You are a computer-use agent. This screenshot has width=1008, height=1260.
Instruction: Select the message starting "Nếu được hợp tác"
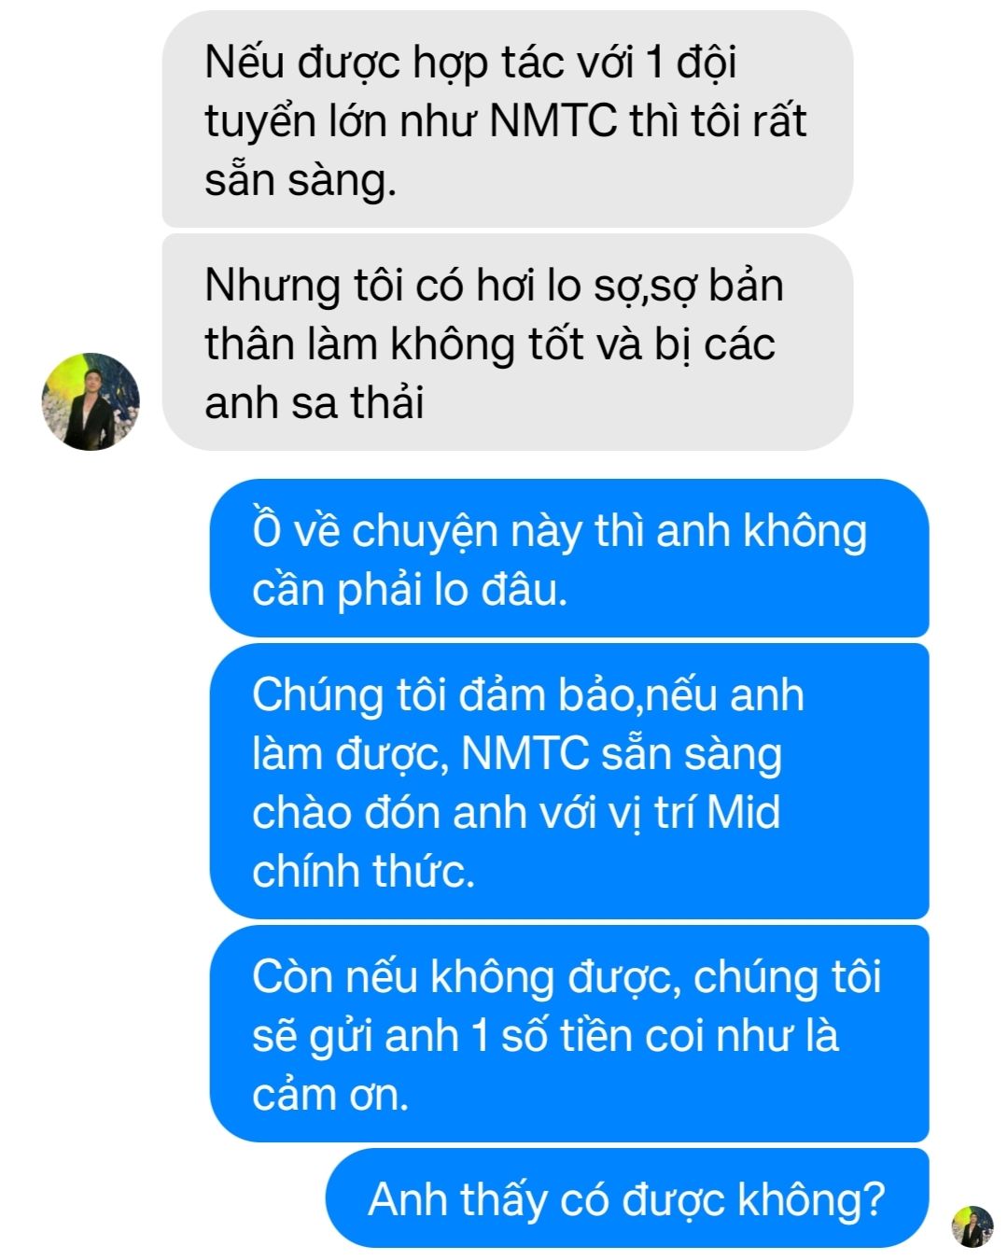click(507, 119)
